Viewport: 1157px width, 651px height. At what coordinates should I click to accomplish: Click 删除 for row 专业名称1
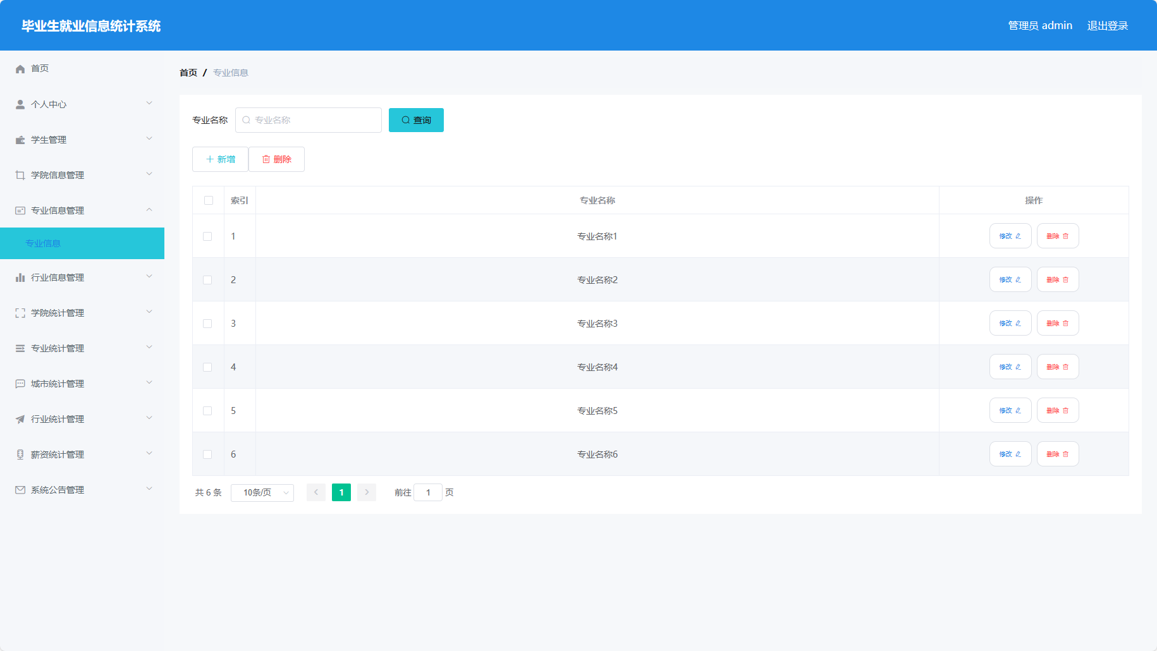[x=1058, y=236]
